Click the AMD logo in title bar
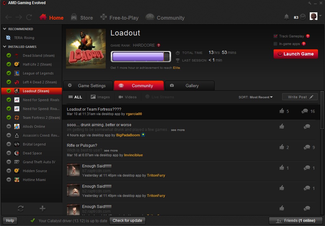Viewport: 325px width, 226px height. point(4,3)
